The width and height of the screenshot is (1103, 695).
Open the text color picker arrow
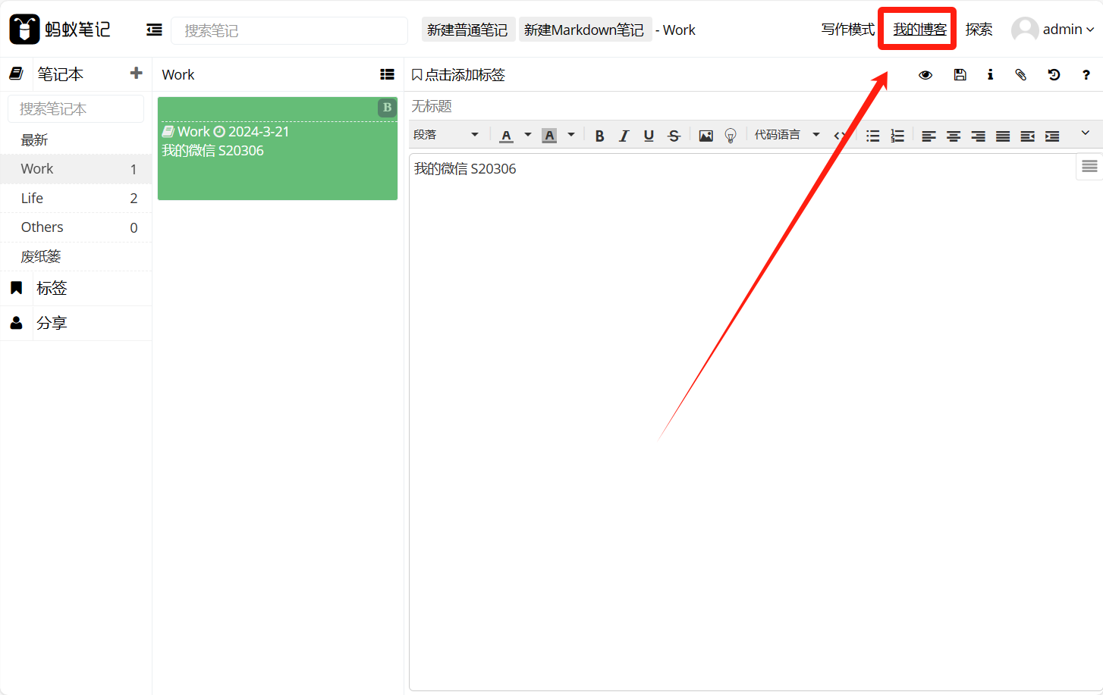pos(528,135)
